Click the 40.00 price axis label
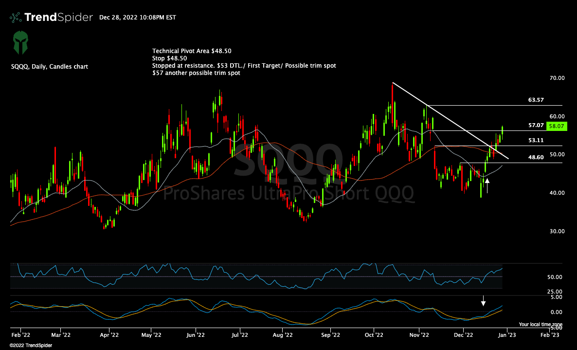 click(557, 193)
